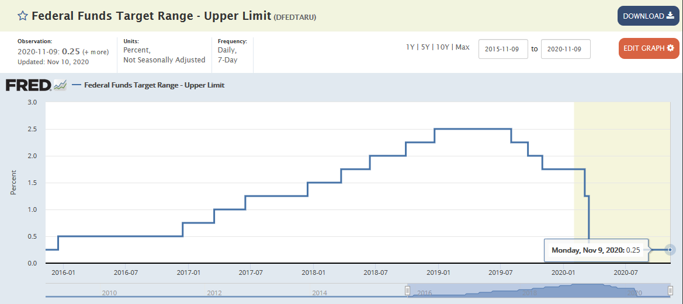Click the Nov 9, 2020 tooltip box
Screen dimensions: 683x304
597,250
